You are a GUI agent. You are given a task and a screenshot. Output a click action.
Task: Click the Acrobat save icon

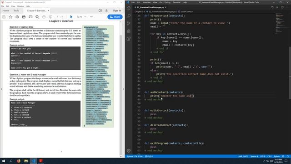click(x=4, y=17)
